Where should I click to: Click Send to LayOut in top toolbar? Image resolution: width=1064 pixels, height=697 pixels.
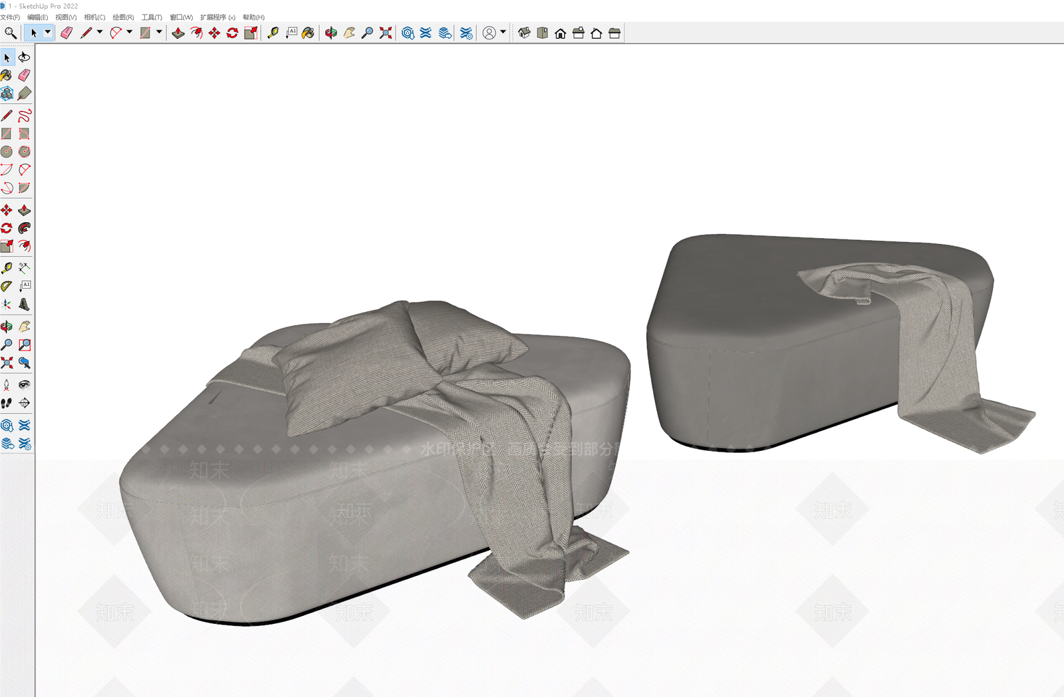click(x=445, y=33)
